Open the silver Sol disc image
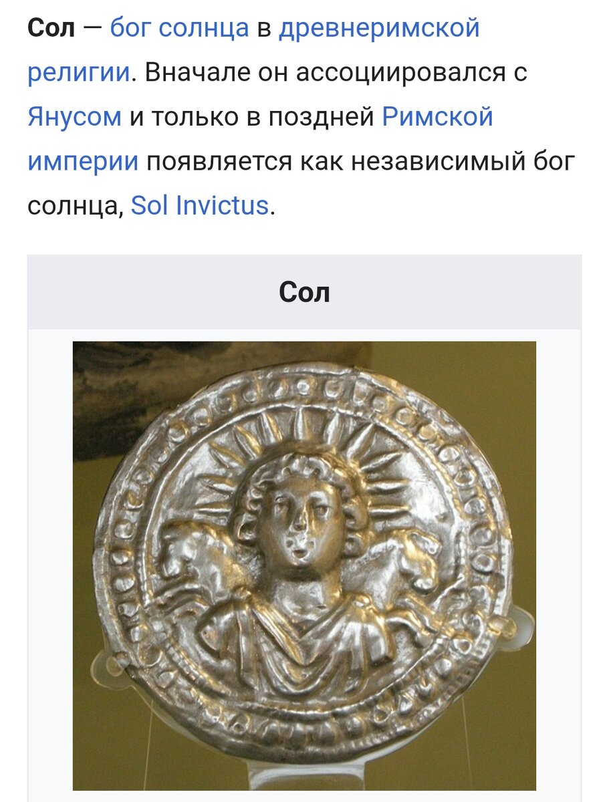Viewport: 609px width, 802px height. [304, 565]
